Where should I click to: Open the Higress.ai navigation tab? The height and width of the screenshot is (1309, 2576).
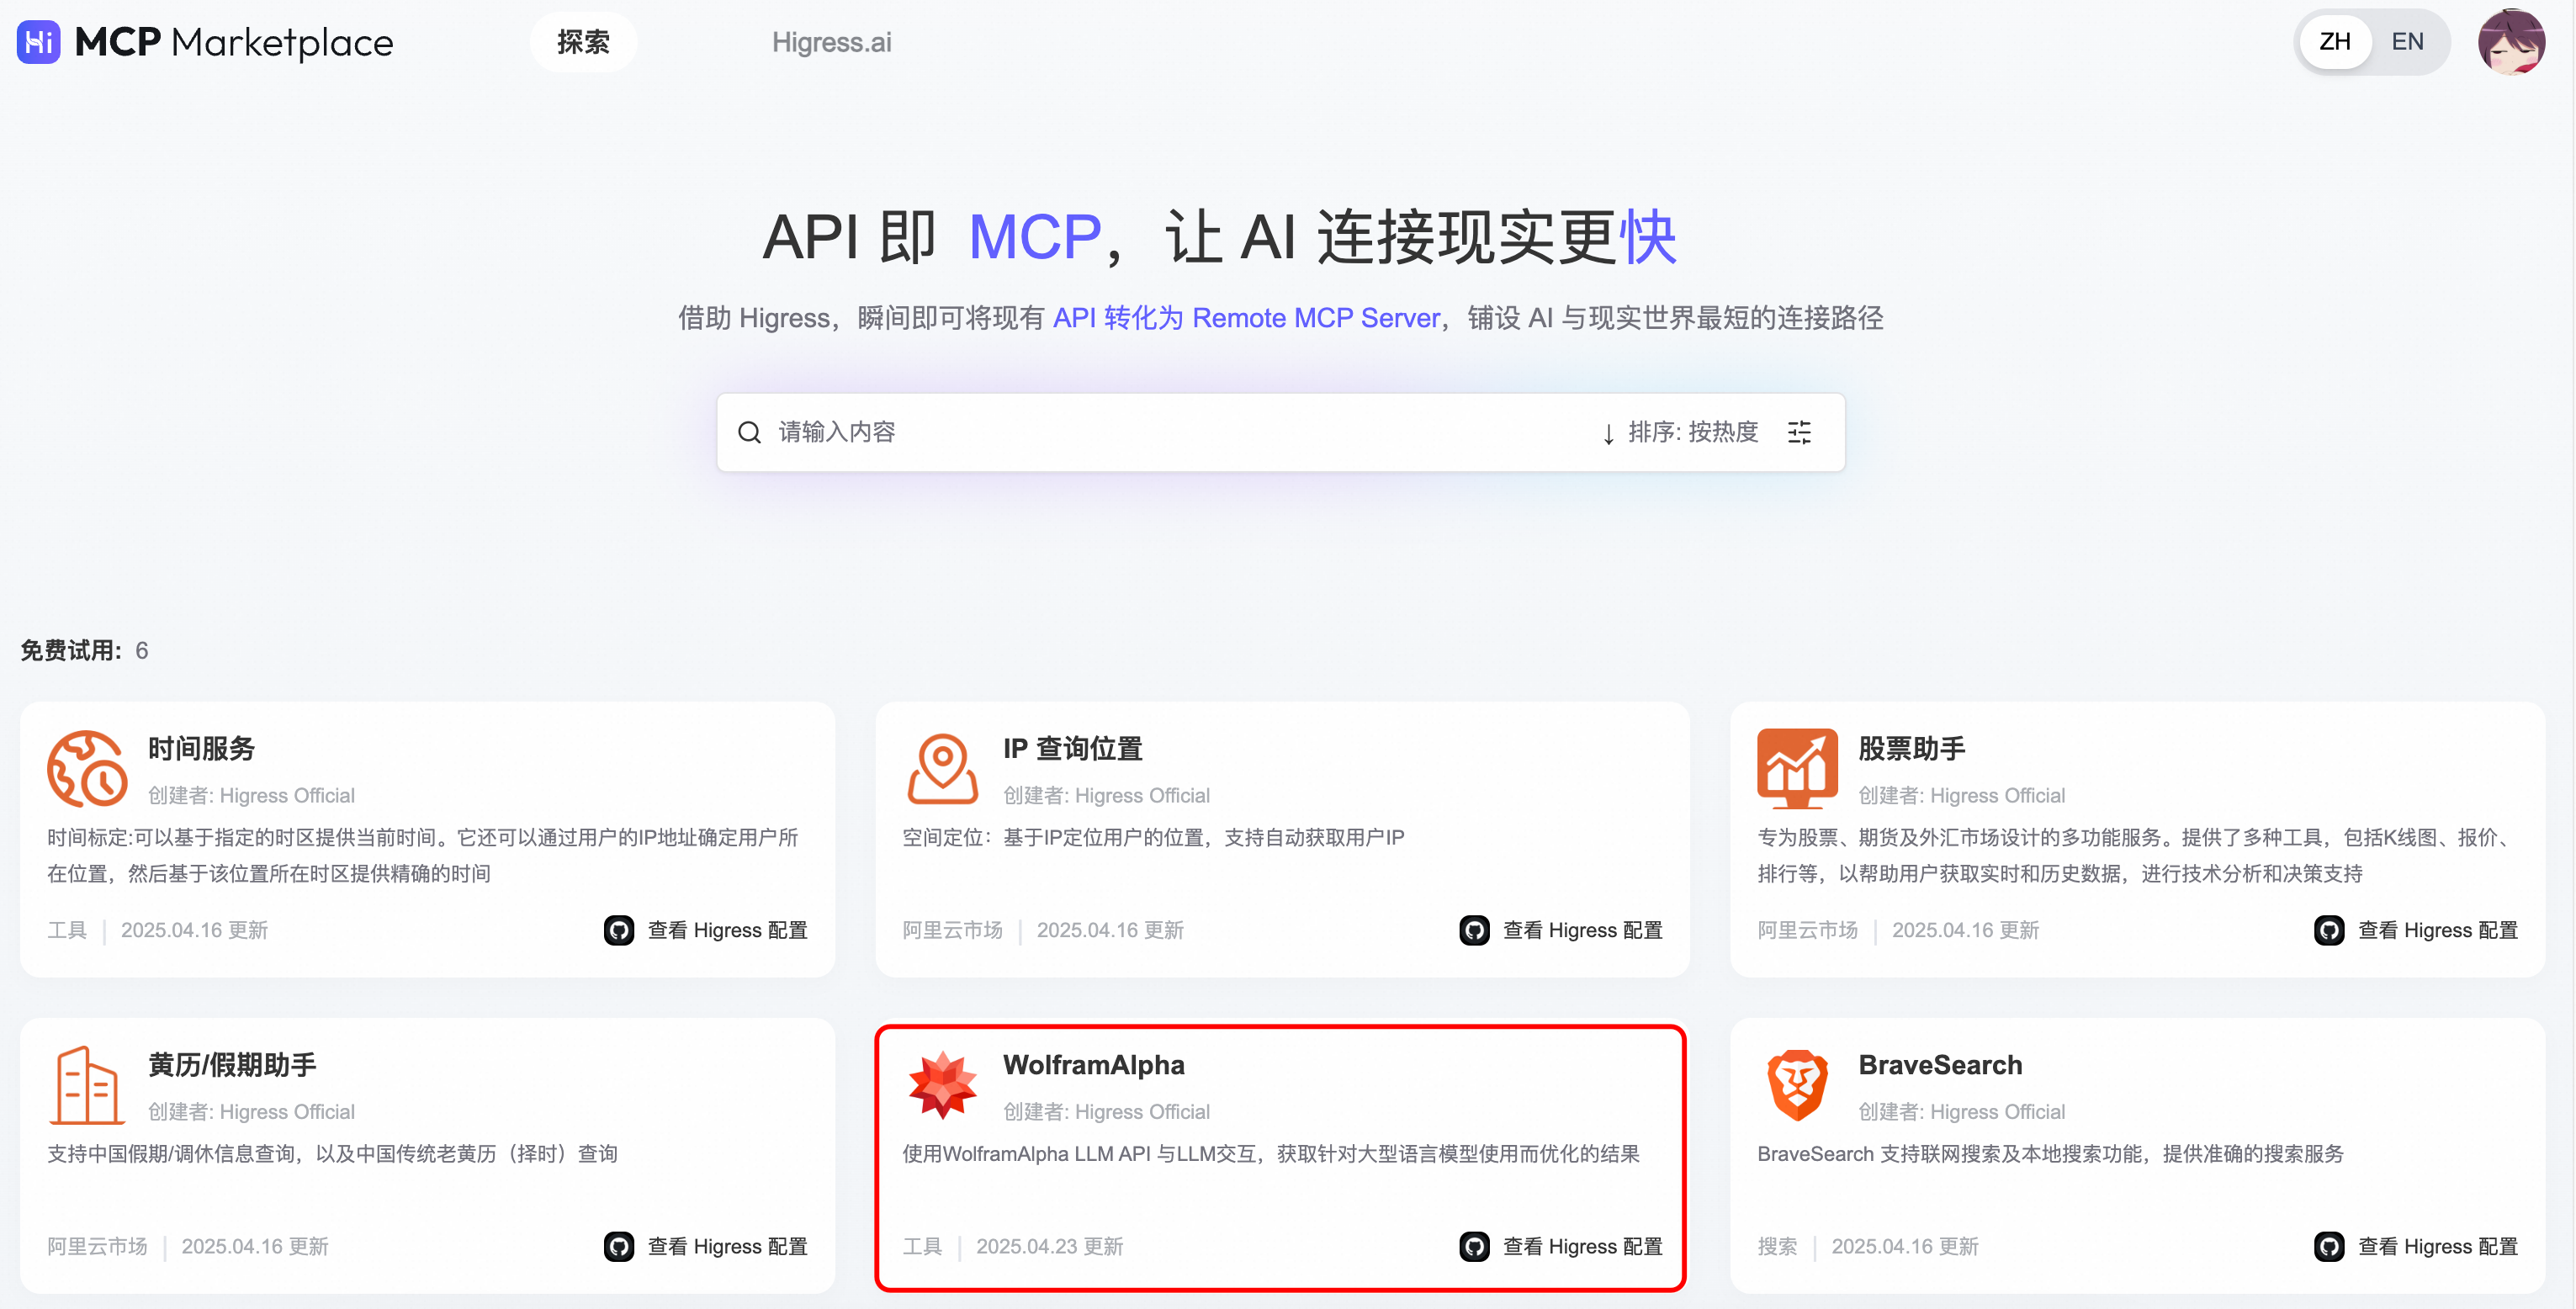point(831,42)
